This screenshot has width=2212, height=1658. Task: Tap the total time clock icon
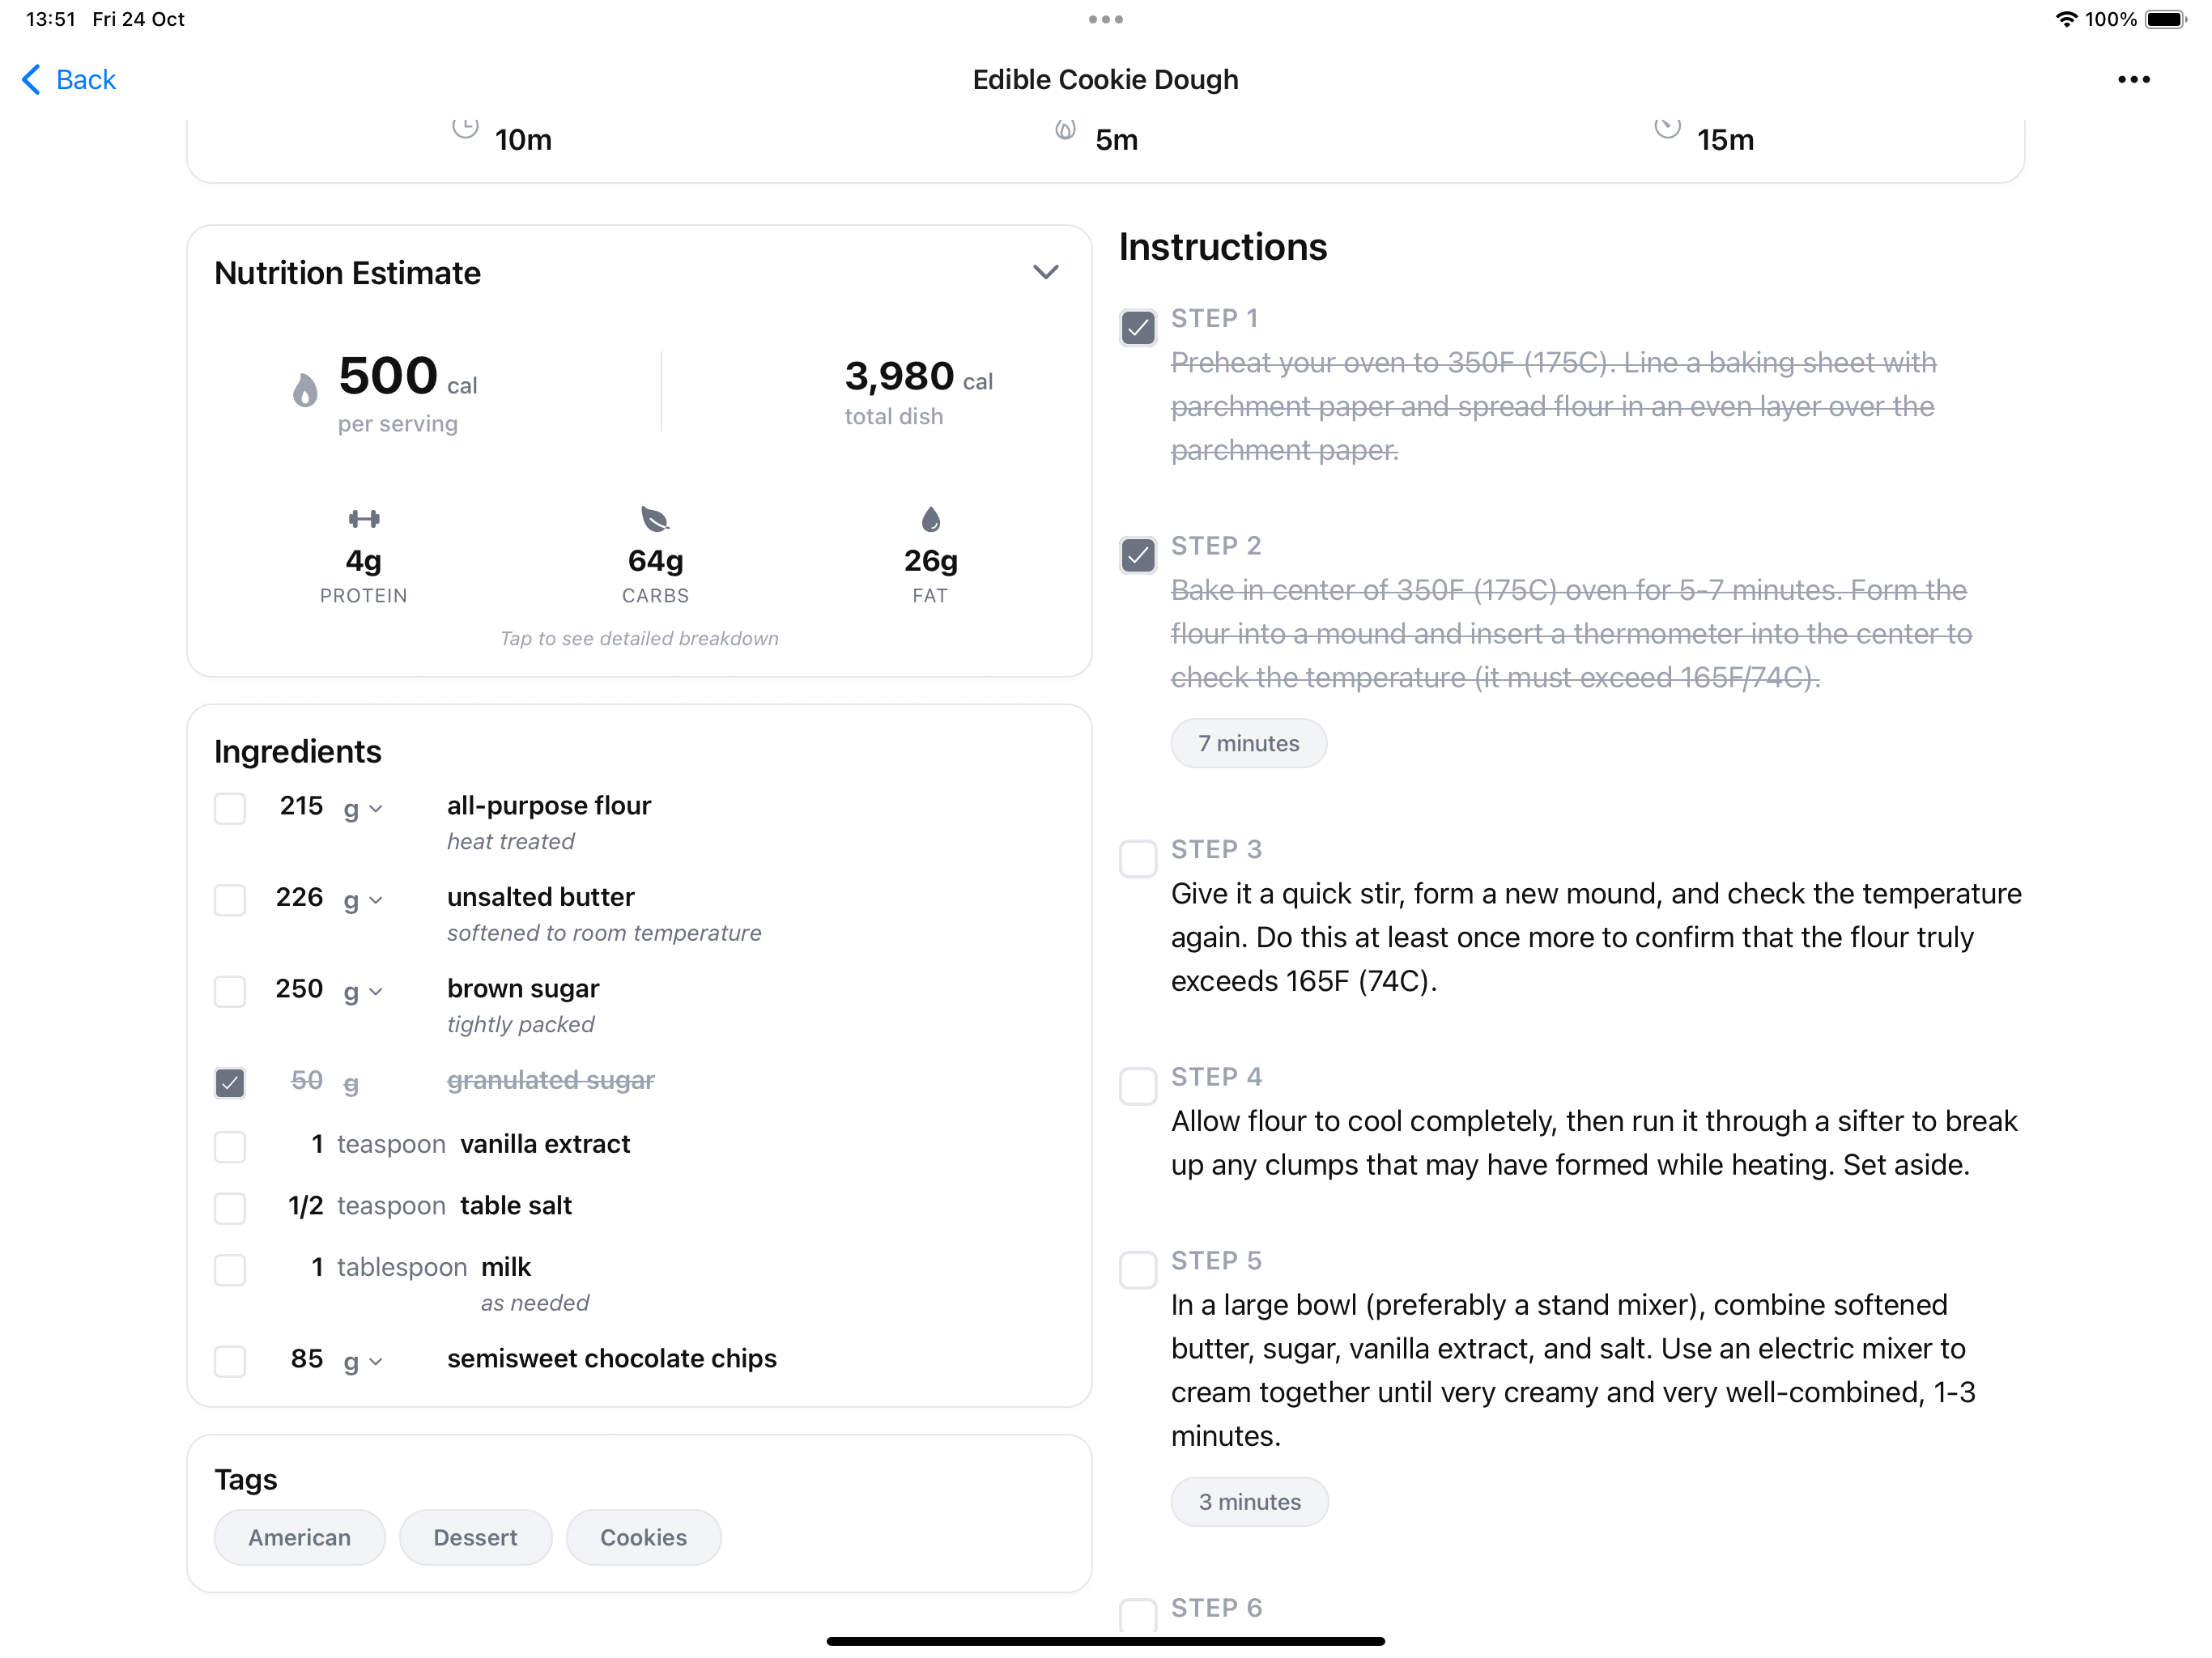click(1667, 128)
